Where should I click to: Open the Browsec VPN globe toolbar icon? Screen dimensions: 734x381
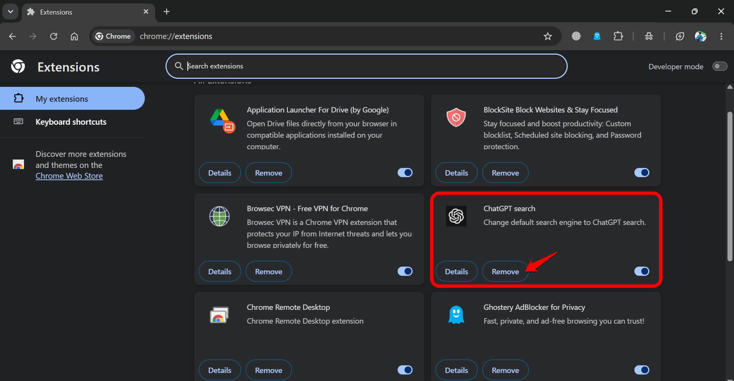576,36
